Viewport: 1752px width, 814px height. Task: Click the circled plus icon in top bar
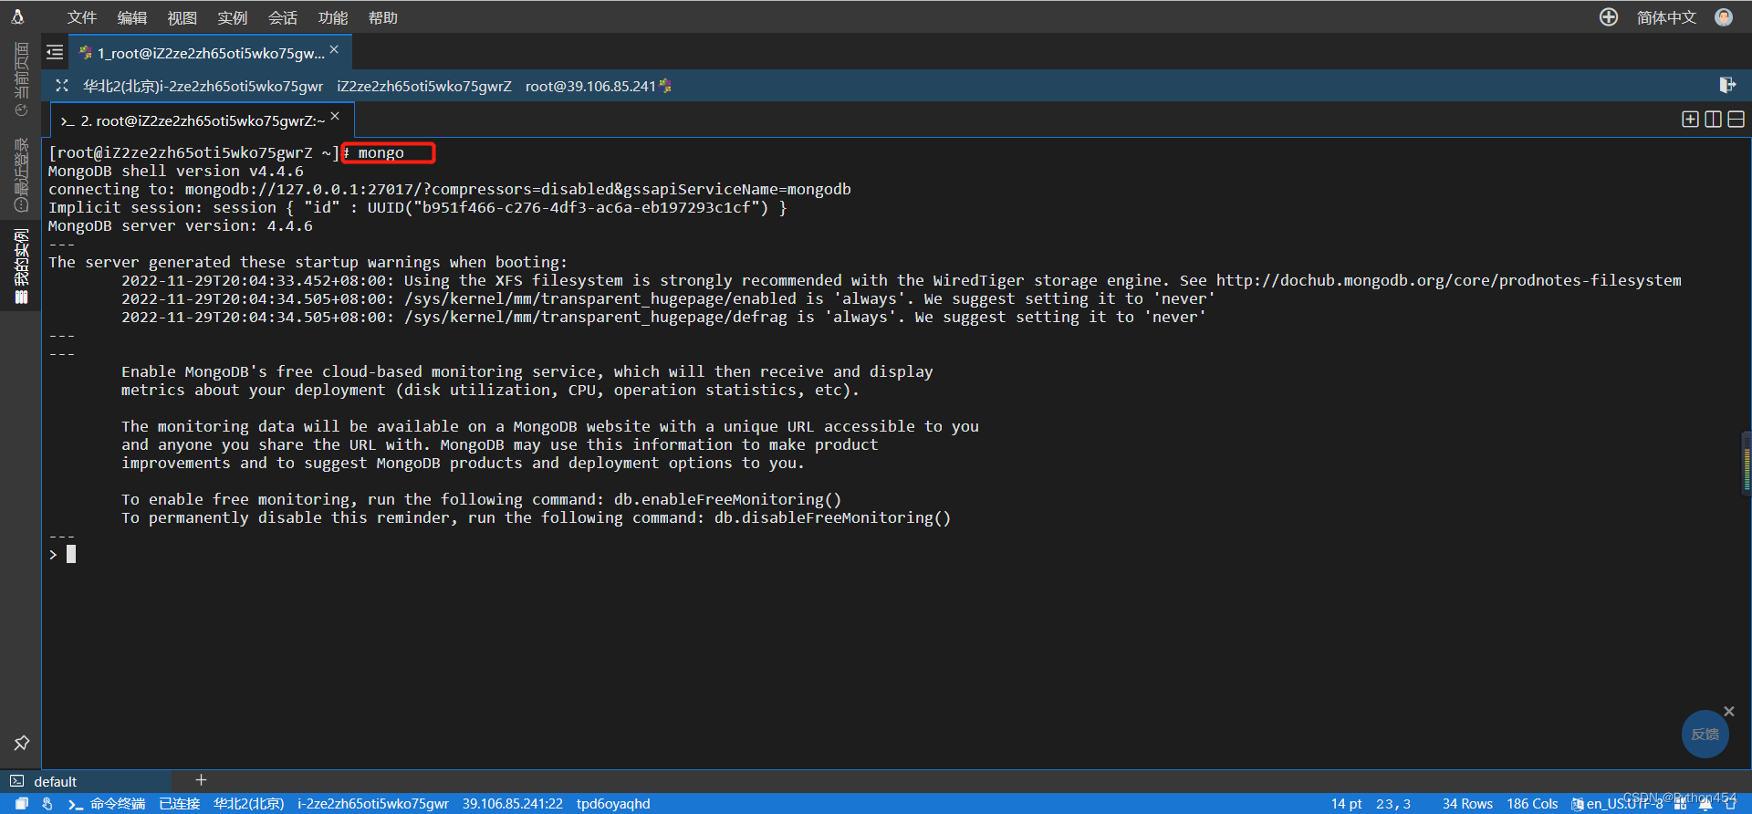pyautogui.click(x=1609, y=17)
